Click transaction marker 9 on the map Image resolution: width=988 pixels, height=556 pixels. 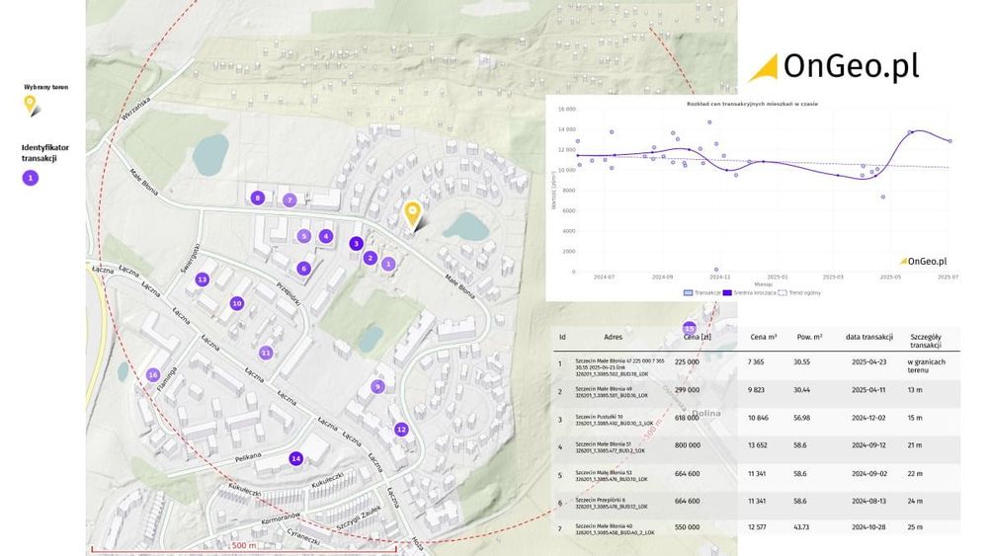pos(377,386)
